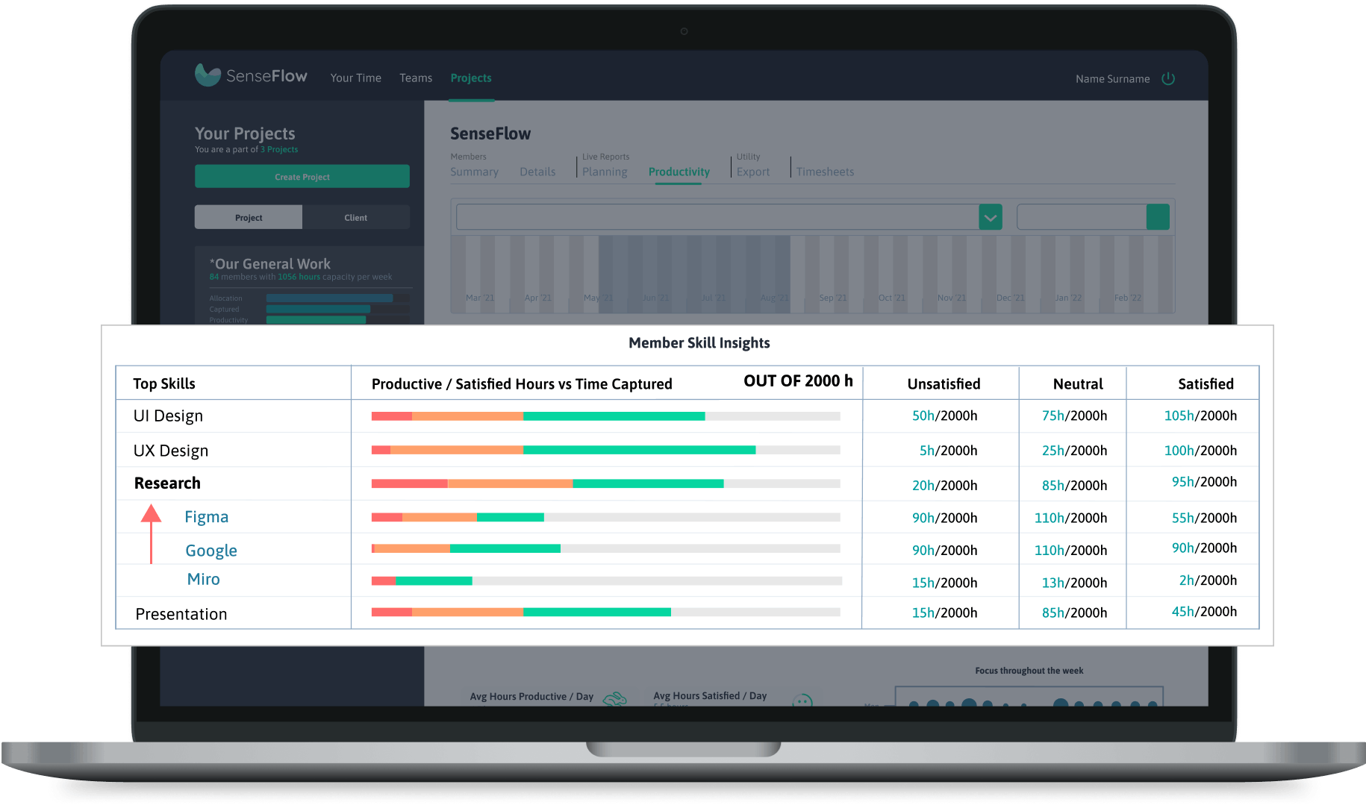The height and width of the screenshot is (805, 1366).
Task: Click the power logout icon
Action: pos(1168,78)
